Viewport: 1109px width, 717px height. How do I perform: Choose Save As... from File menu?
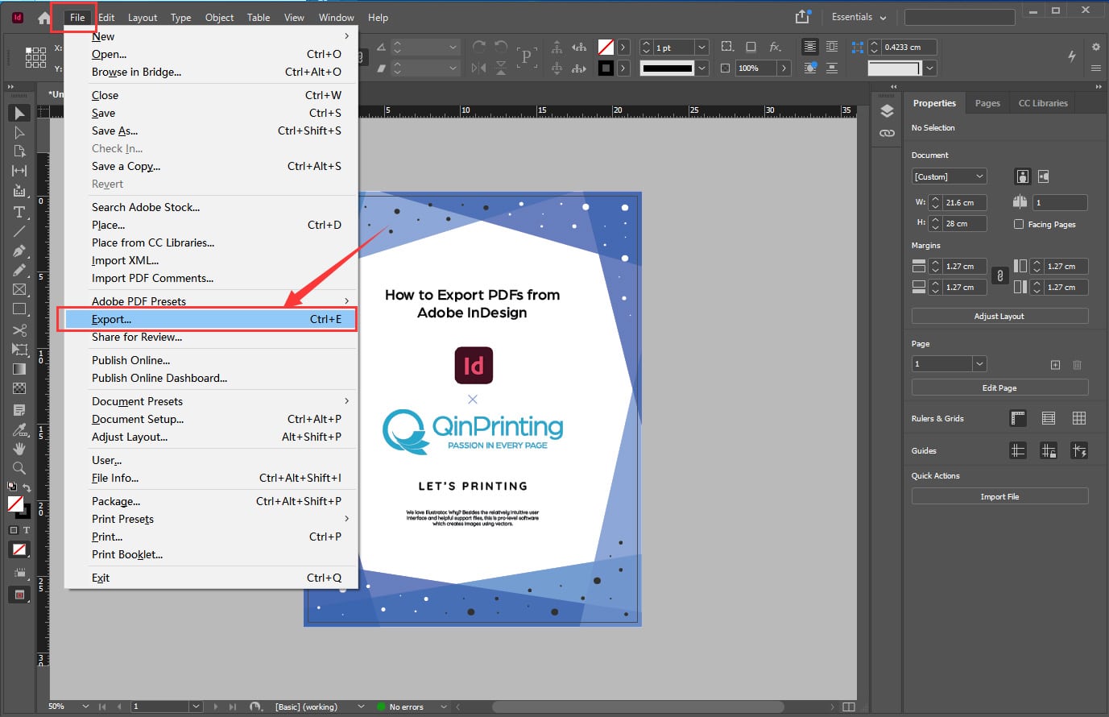211,131
